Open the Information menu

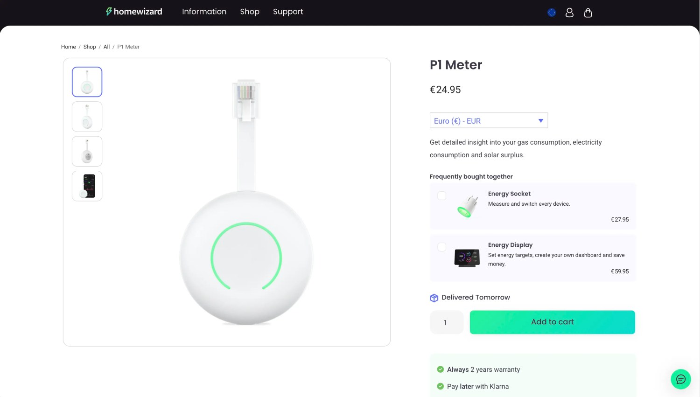(x=204, y=12)
